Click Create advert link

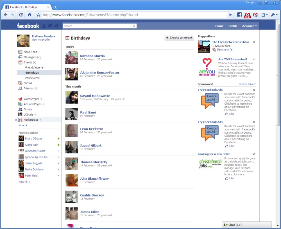click(247, 84)
